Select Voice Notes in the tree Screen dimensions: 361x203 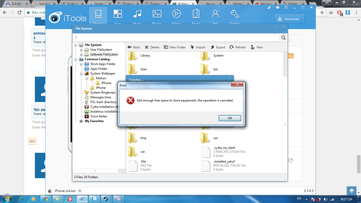pos(99,116)
